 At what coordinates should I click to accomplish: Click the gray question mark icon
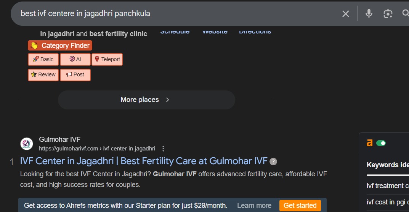(273, 161)
